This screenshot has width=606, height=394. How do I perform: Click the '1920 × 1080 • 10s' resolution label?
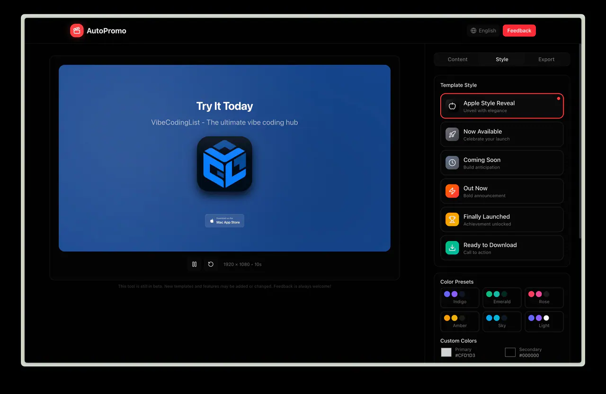tap(242, 264)
